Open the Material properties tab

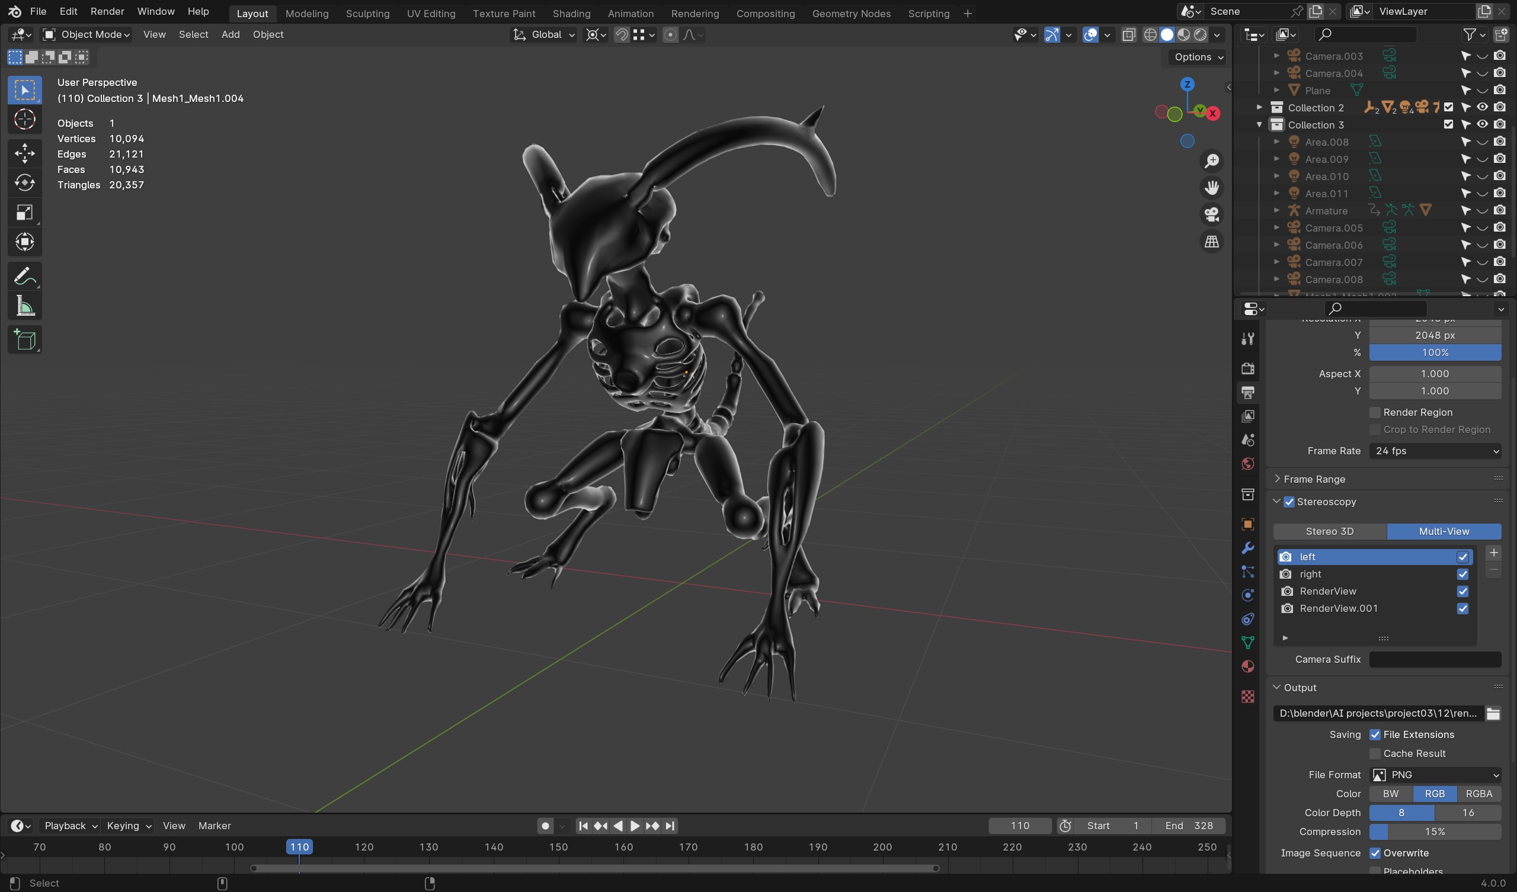1247,667
